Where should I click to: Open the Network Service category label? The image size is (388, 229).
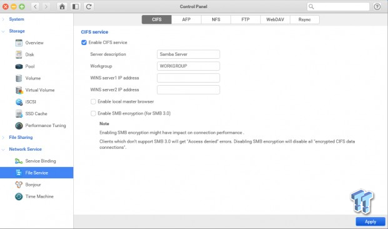25,150
